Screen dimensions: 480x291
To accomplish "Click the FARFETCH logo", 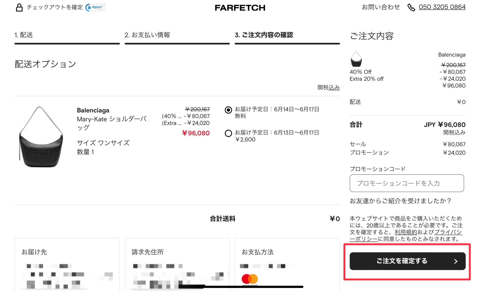I will (240, 7).
